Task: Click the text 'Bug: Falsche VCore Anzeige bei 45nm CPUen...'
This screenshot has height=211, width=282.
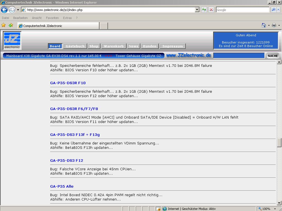Action: click(x=93, y=169)
